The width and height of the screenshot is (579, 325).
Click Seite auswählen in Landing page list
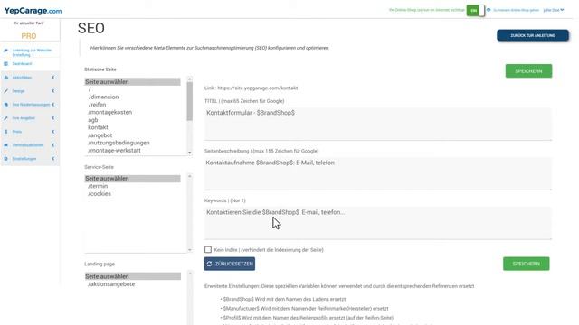coord(133,276)
